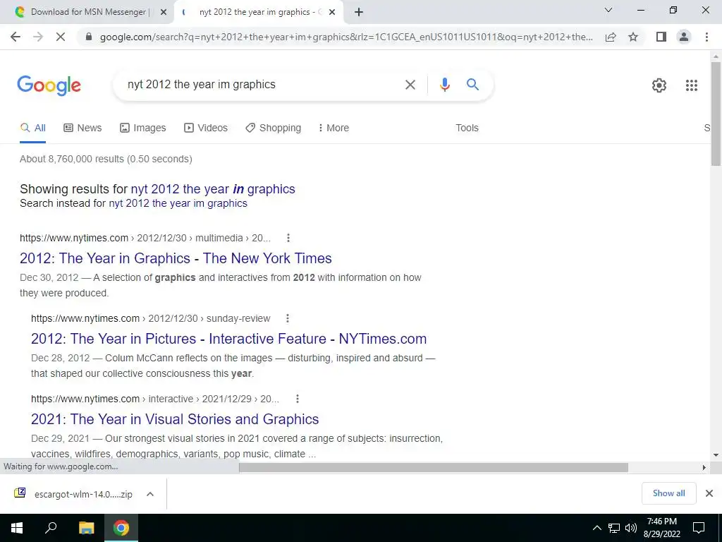Open the taskbar clock and date
This screenshot has width=722, height=542.
tap(661, 528)
